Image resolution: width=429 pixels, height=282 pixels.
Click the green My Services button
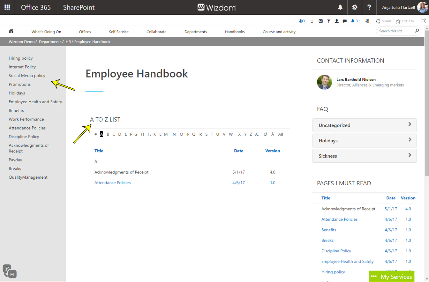392,277
